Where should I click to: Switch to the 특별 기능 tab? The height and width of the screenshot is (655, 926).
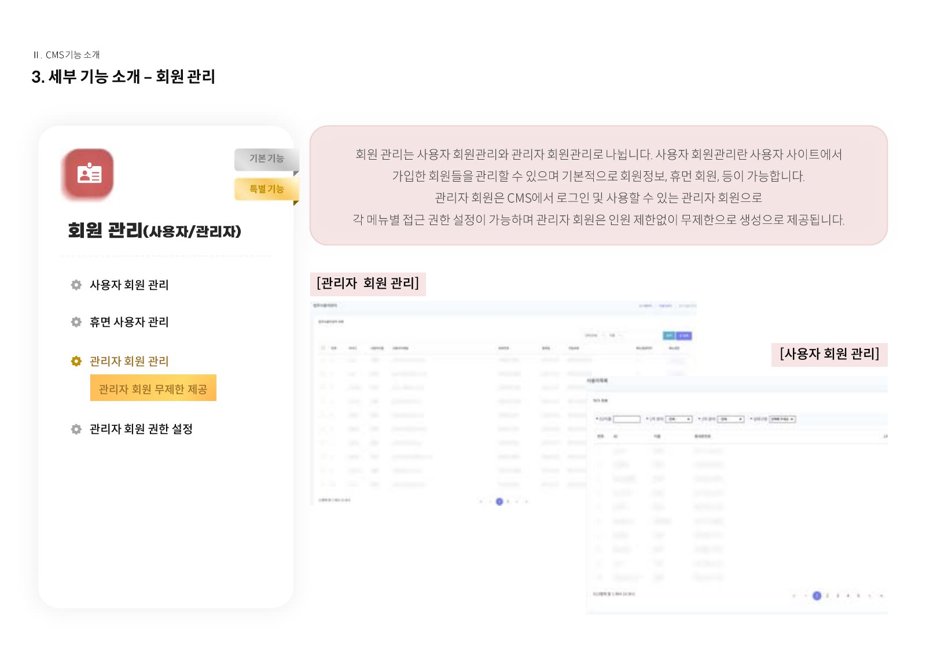coord(266,189)
